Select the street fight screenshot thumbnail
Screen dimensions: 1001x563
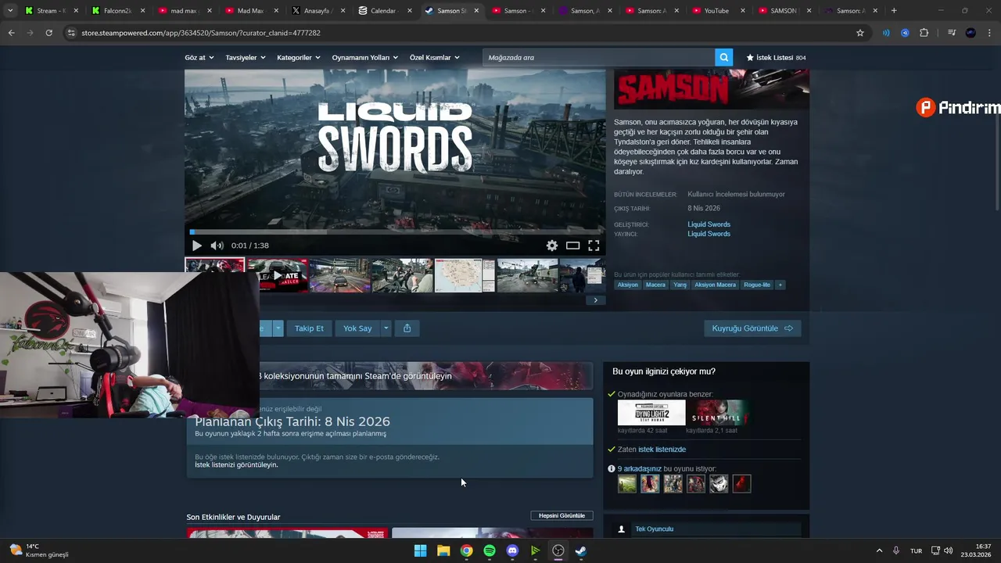(402, 275)
